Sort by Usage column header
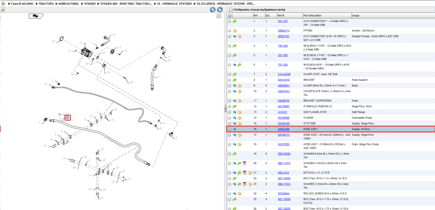 (393, 16)
